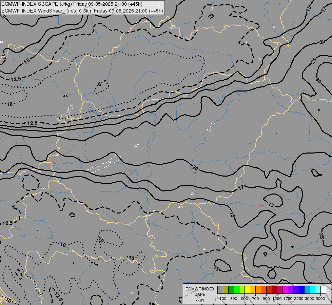Click the CAPE label in the legend
The width and height of the screenshot is (332, 305).
pyautogui.click(x=200, y=294)
